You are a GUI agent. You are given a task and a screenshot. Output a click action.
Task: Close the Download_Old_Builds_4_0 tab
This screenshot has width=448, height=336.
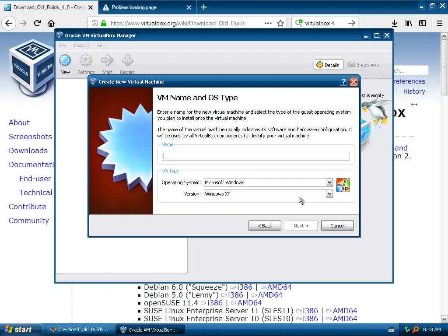point(90,7)
